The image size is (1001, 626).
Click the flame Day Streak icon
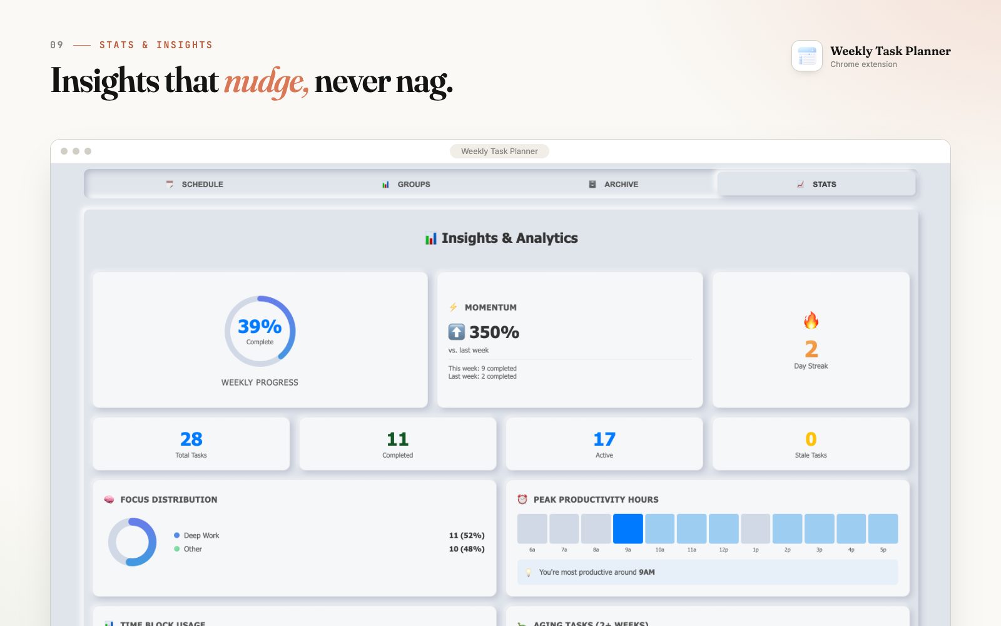coord(811,321)
